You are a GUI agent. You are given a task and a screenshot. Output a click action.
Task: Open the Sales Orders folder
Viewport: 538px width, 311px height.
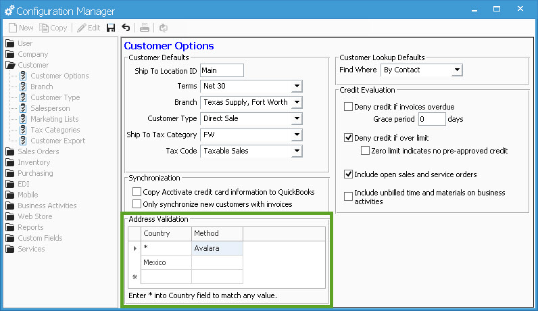coord(32,151)
